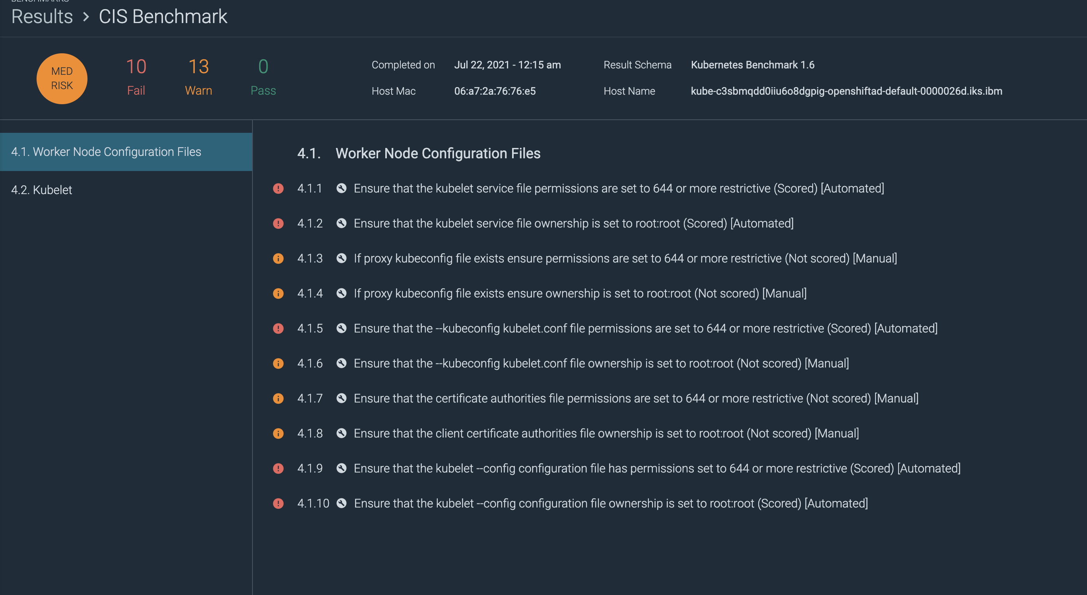The height and width of the screenshot is (595, 1087).
Task: Open remediation wrench icon for 4.1.4
Action: (x=342, y=293)
